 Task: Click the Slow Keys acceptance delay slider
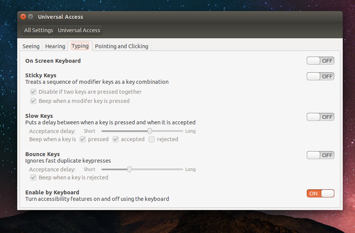coord(142,131)
